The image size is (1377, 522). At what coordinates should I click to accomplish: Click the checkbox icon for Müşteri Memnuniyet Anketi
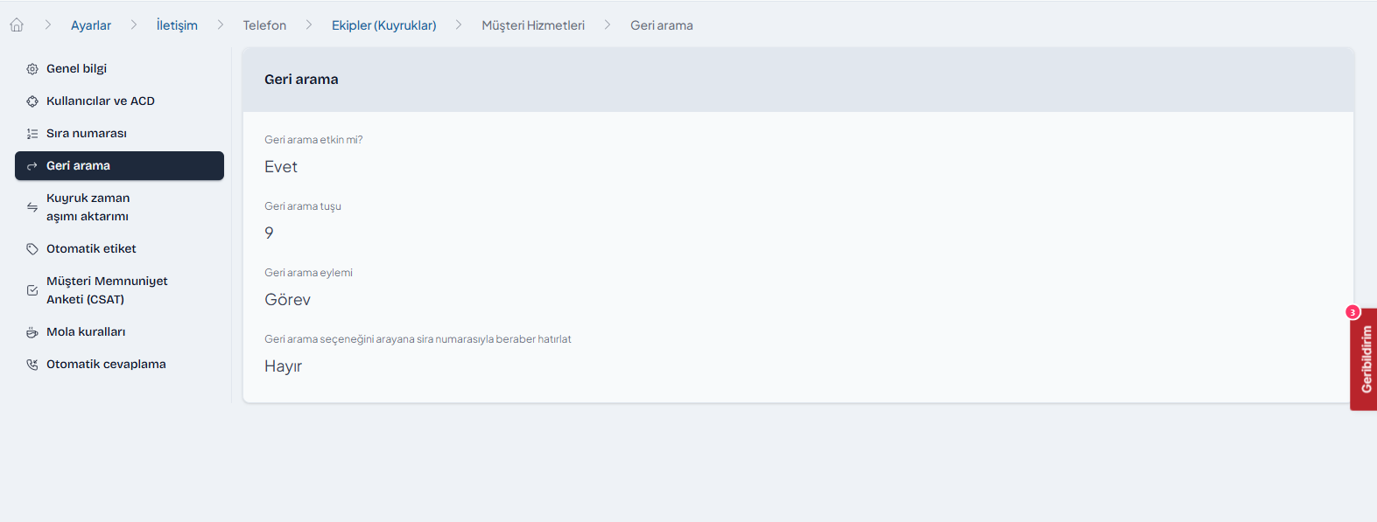click(32, 290)
